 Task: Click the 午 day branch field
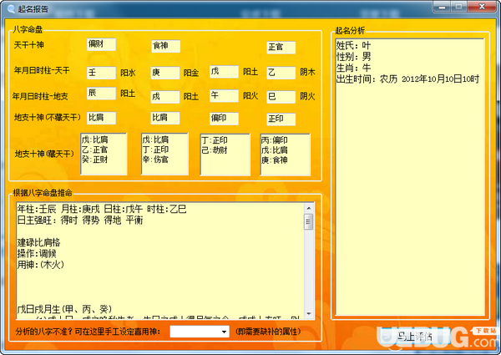(x=224, y=95)
